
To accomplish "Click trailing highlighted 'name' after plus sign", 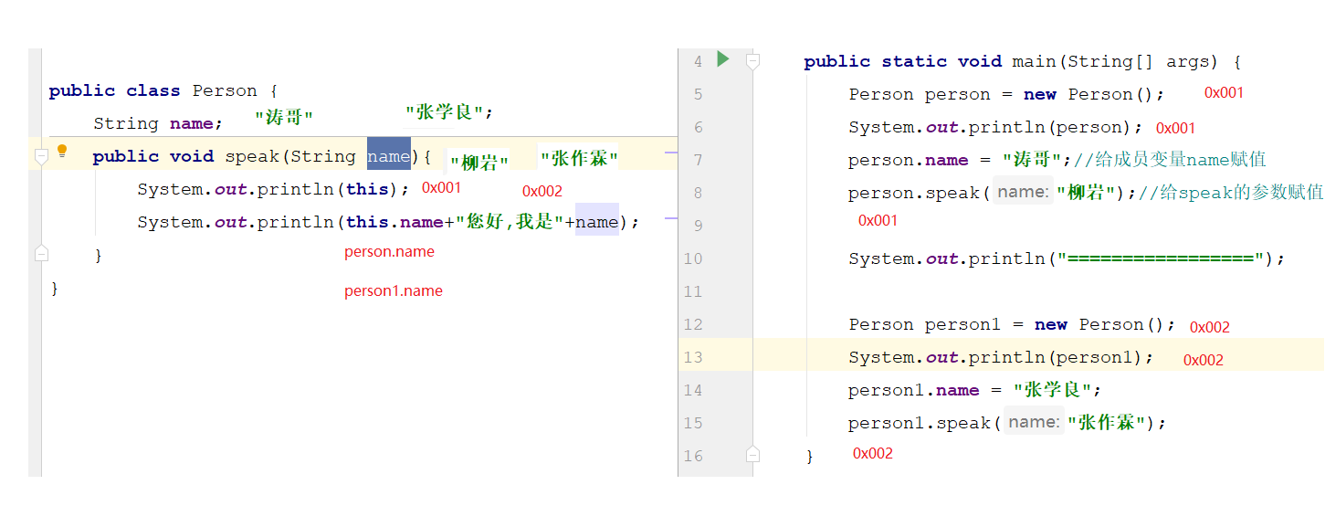I will 597,221.
